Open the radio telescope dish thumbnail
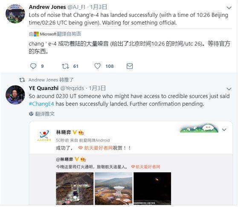Screen dimensions: 238x207 [113, 189]
